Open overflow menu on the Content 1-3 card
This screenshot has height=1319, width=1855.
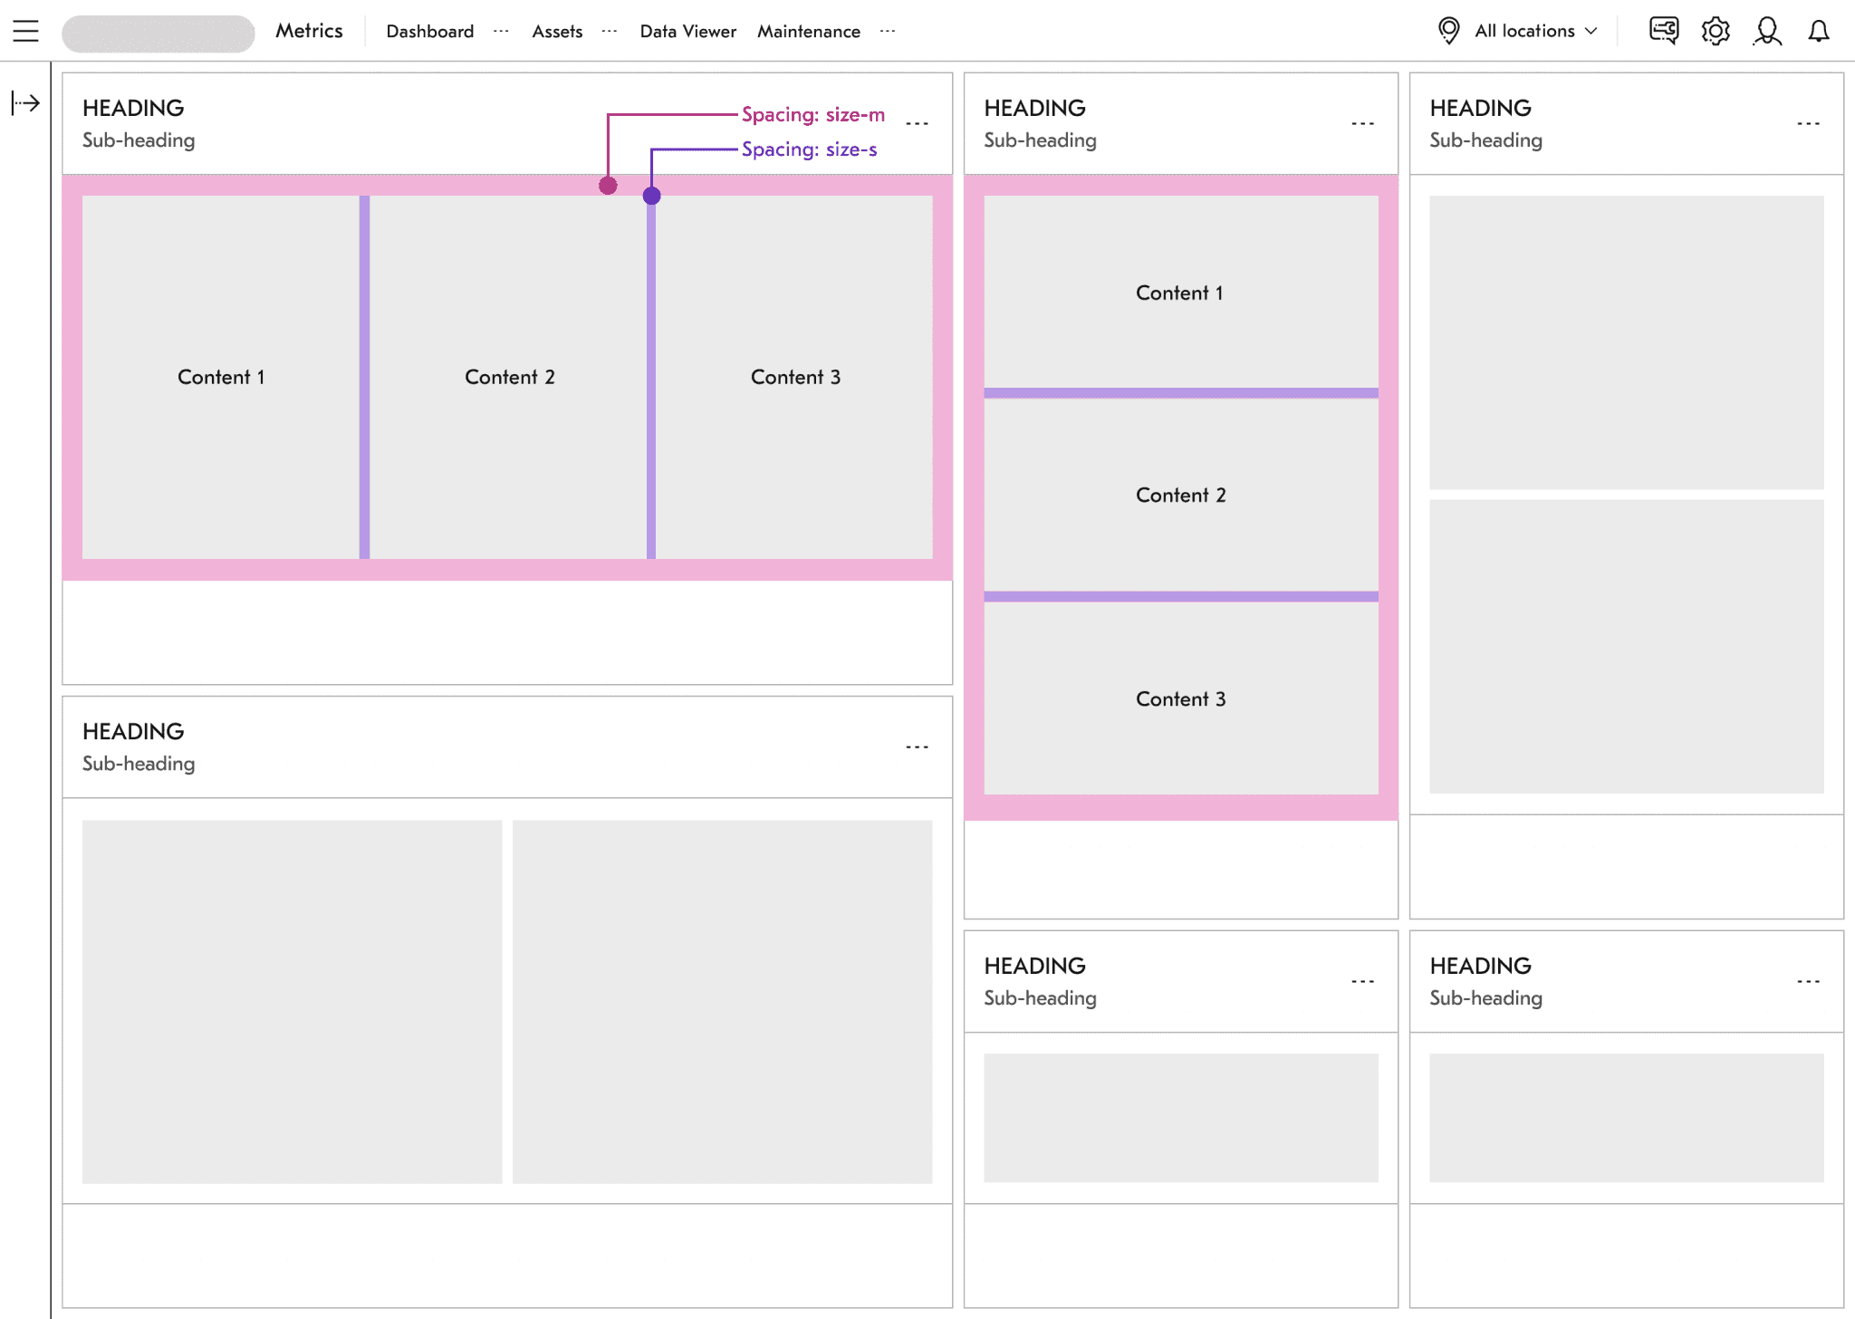coord(918,122)
